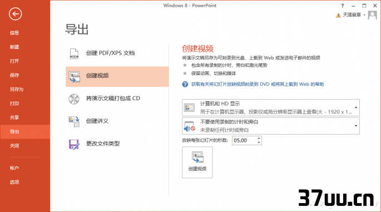Screen dimensions: 381x212
Task: Click the title bar help question mark
Action: [343, 6]
